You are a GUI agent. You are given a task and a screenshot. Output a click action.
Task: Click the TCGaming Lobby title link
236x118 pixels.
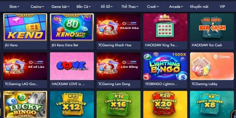(x=204, y=84)
